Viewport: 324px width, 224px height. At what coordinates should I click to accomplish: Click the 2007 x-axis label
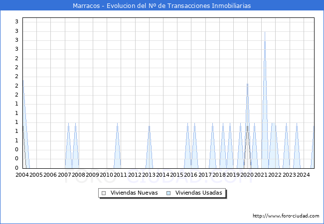(x=64, y=175)
